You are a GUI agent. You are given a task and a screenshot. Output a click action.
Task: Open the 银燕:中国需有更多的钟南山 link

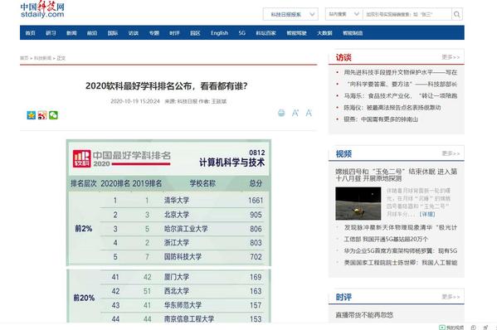click(x=381, y=119)
